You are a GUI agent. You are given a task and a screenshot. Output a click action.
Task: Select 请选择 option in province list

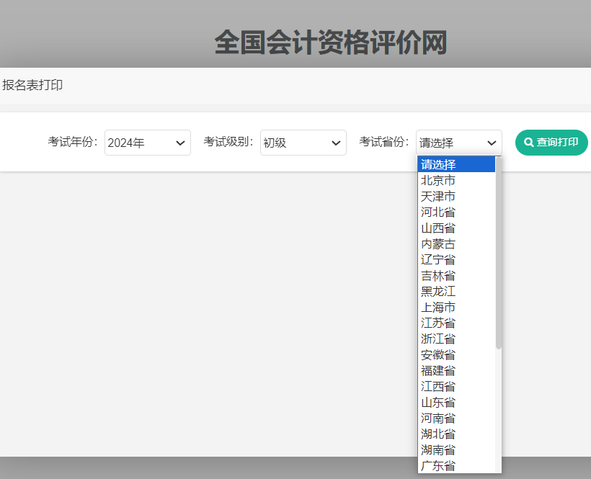(456, 164)
